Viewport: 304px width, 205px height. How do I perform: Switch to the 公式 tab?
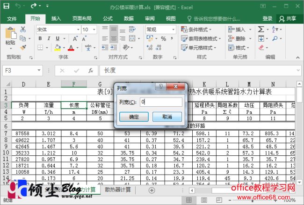pyautogui.click(x=108, y=19)
